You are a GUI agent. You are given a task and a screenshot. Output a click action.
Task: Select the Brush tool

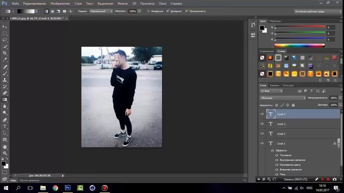(5, 73)
